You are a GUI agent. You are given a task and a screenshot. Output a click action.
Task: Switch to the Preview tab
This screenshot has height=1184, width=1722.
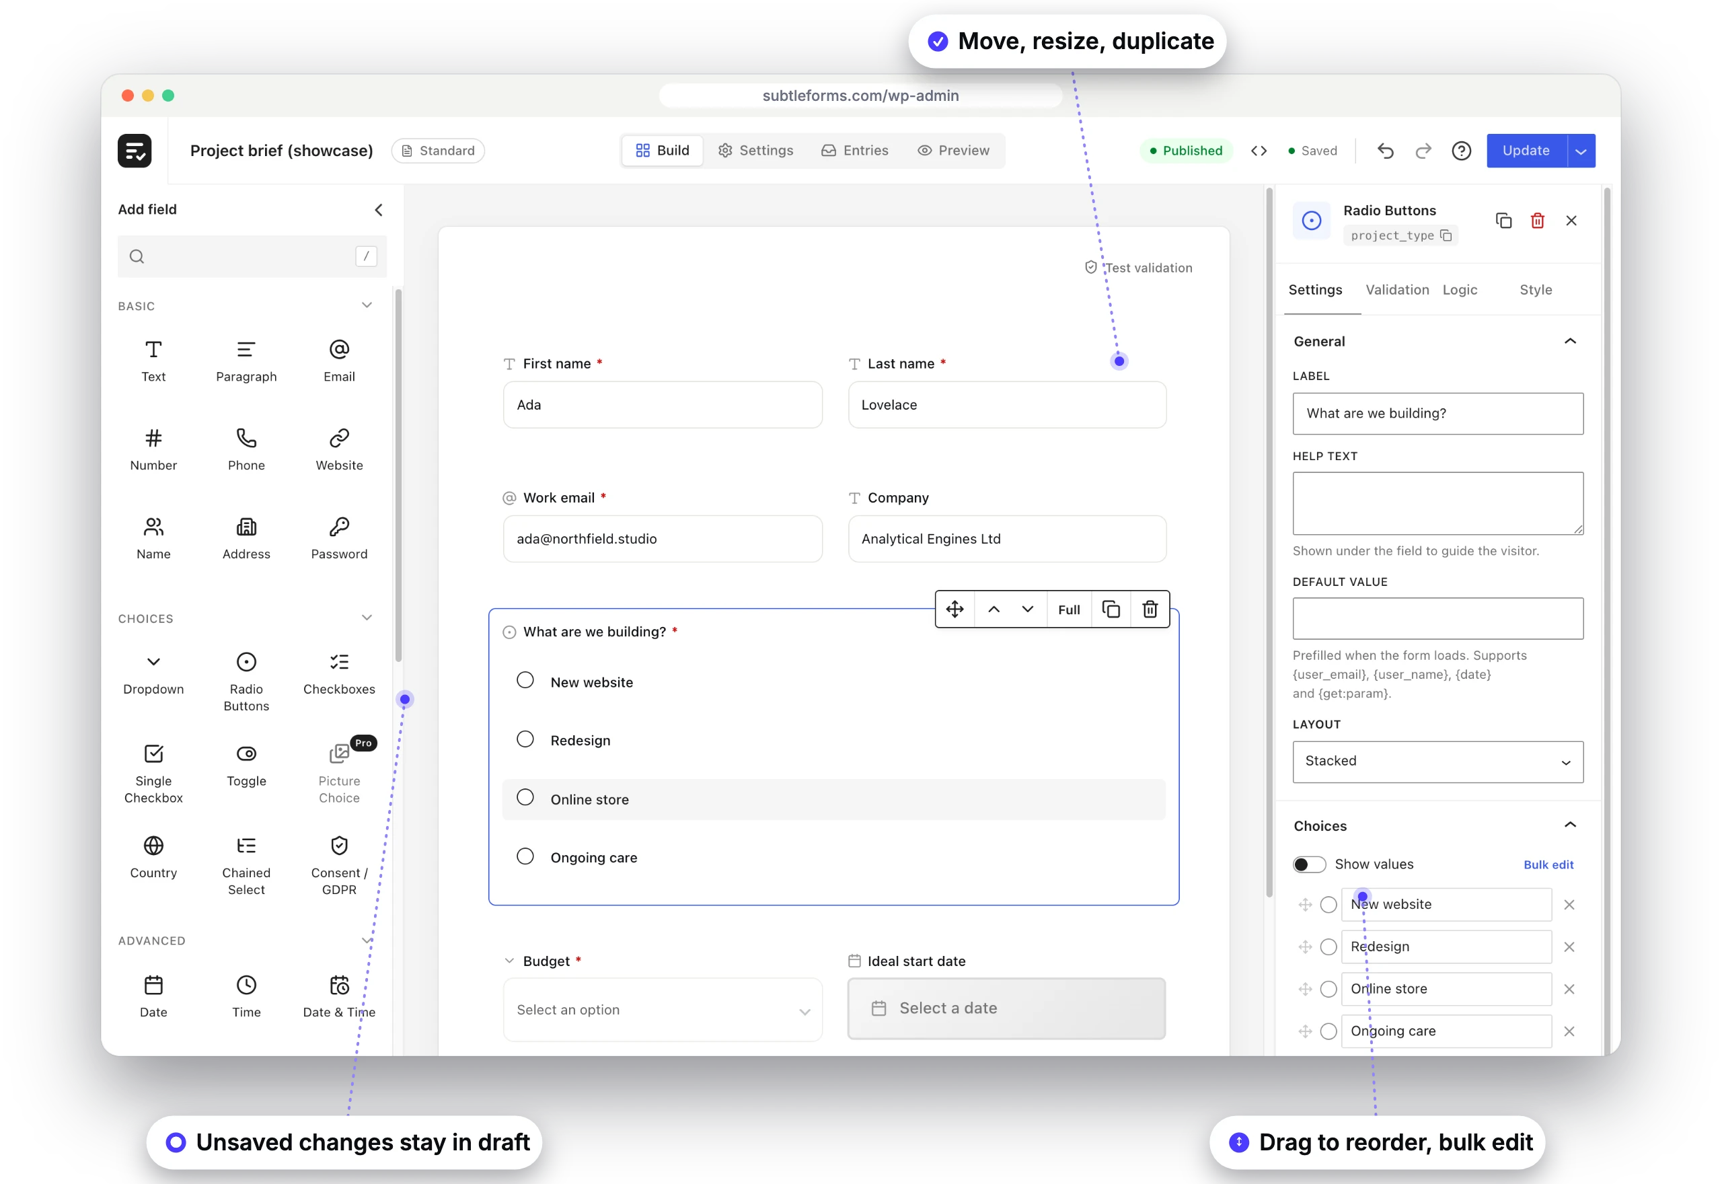[x=953, y=151]
